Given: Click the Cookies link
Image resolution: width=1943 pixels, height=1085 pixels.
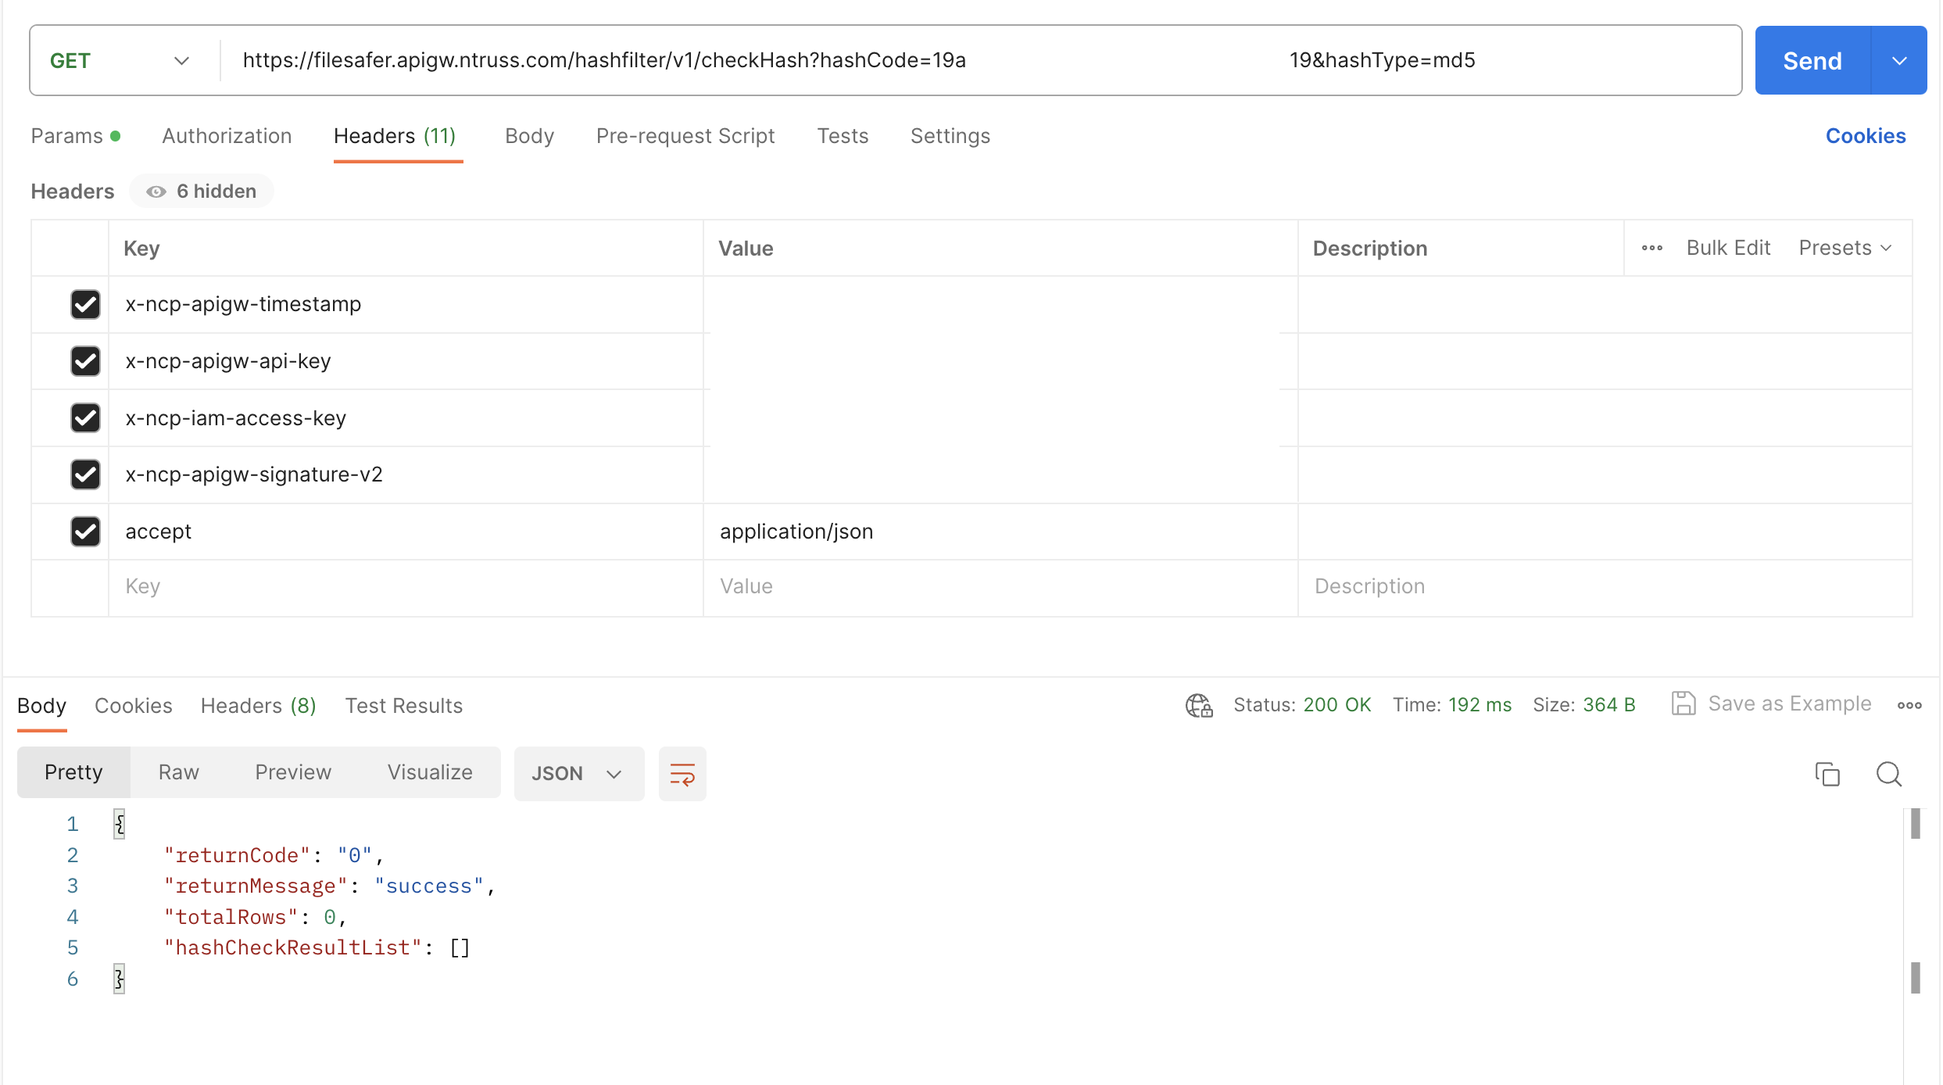Looking at the screenshot, I should (x=1865, y=136).
